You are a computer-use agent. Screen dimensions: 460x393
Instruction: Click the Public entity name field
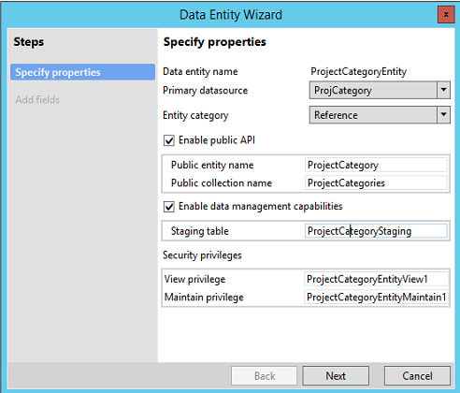click(x=376, y=165)
